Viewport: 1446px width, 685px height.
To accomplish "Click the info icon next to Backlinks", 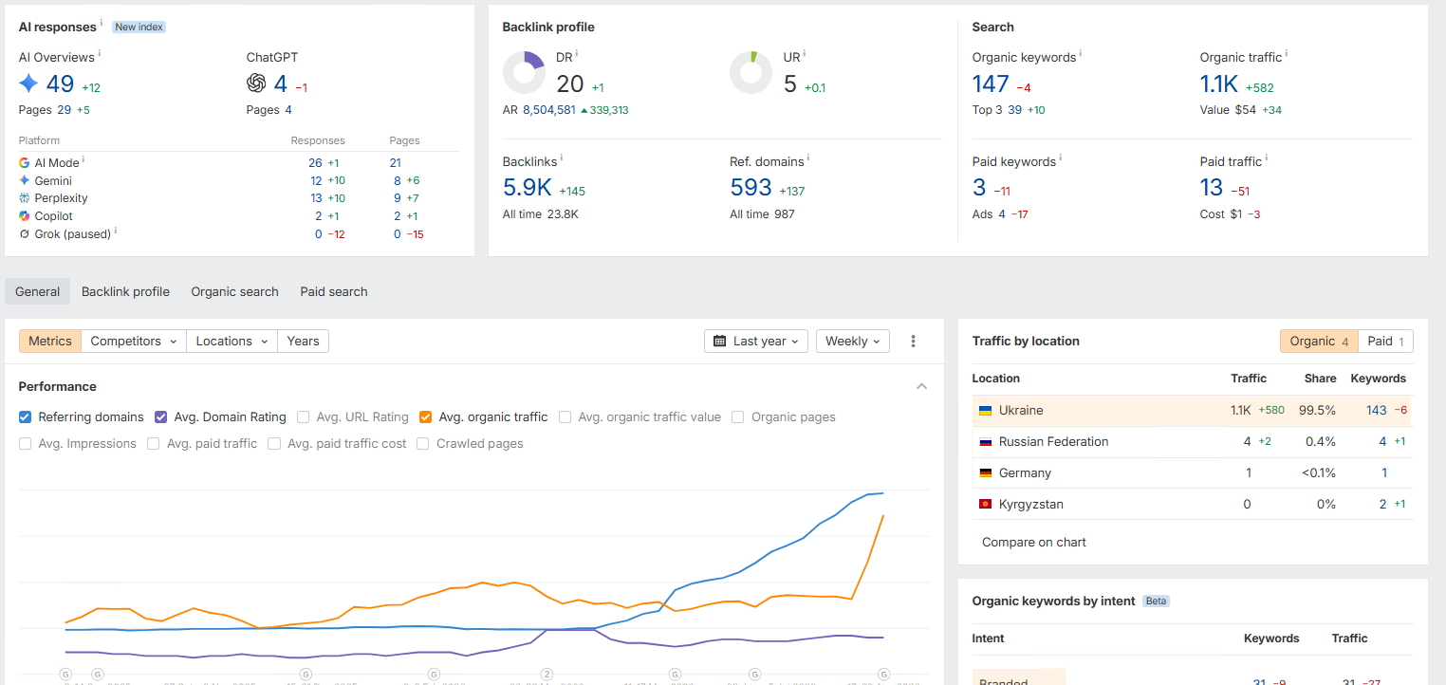I will click(x=563, y=159).
